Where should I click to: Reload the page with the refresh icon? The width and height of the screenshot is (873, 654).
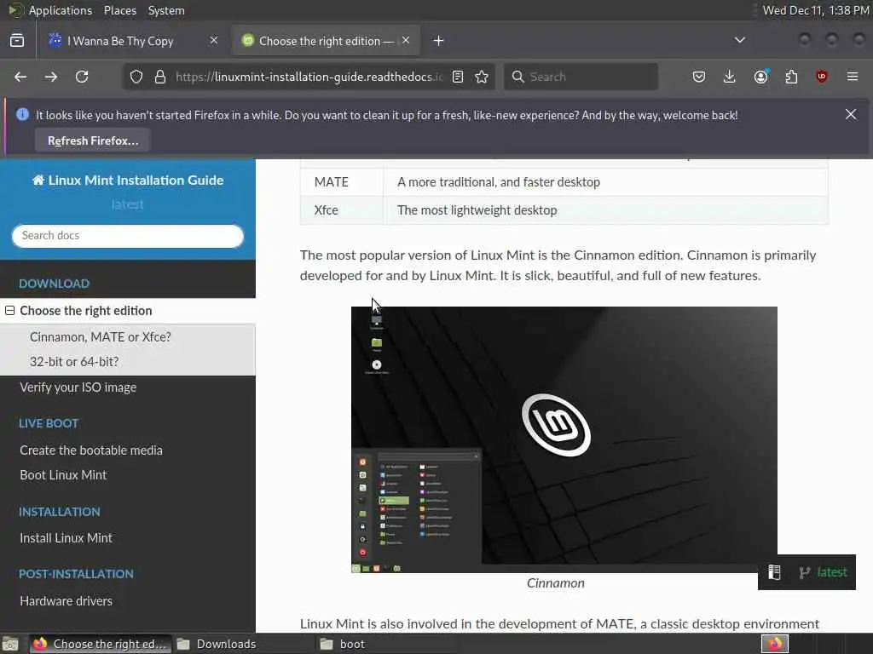pos(82,77)
